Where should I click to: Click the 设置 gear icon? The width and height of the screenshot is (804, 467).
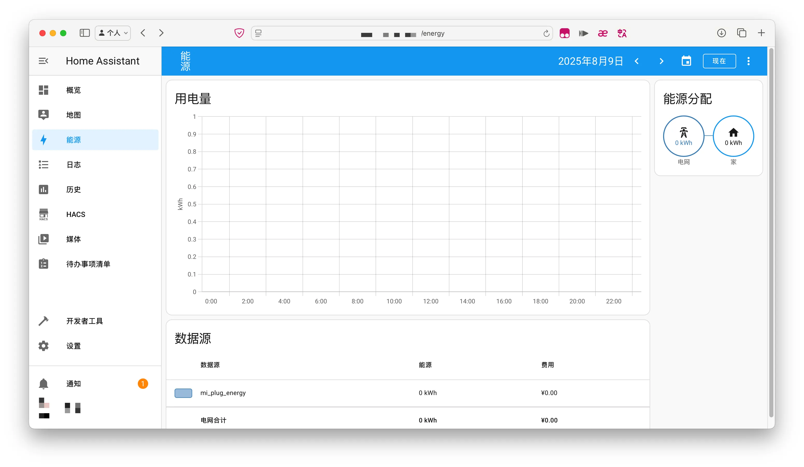click(x=44, y=346)
